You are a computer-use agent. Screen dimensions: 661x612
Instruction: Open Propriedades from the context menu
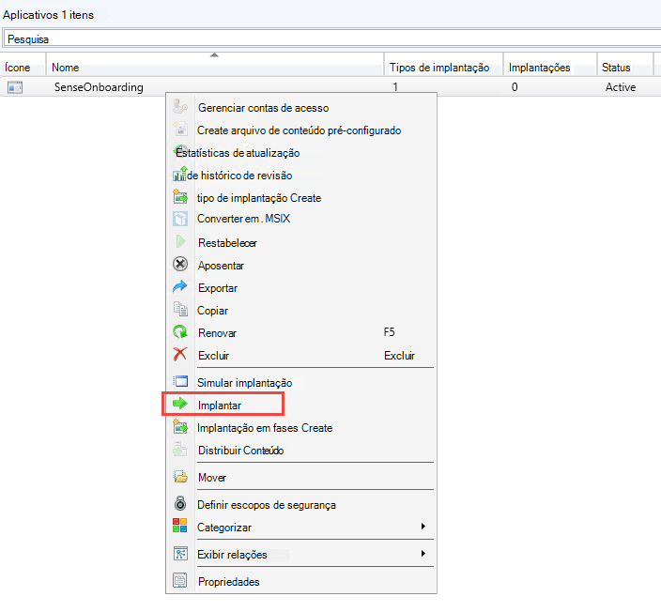228,582
